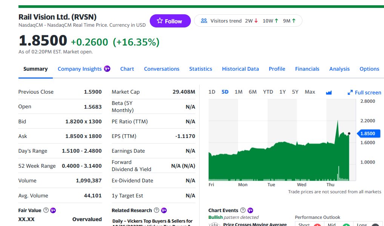The width and height of the screenshot is (384, 226).
Task: Click the full screen expand arrows icon
Action: pyautogui.click(x=350, y=93)
